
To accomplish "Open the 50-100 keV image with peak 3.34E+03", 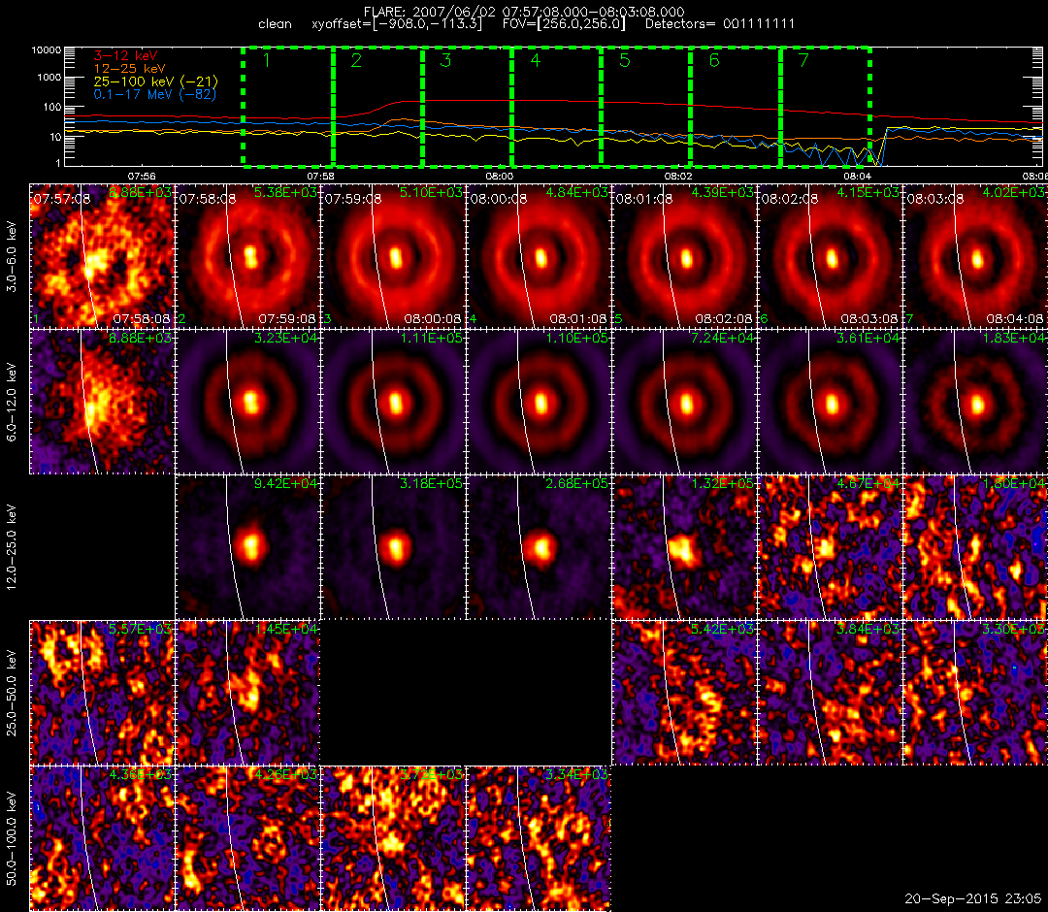I will click(x=539, y=838).
